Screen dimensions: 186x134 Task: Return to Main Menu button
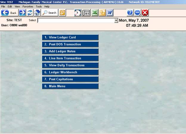[70, 86]
